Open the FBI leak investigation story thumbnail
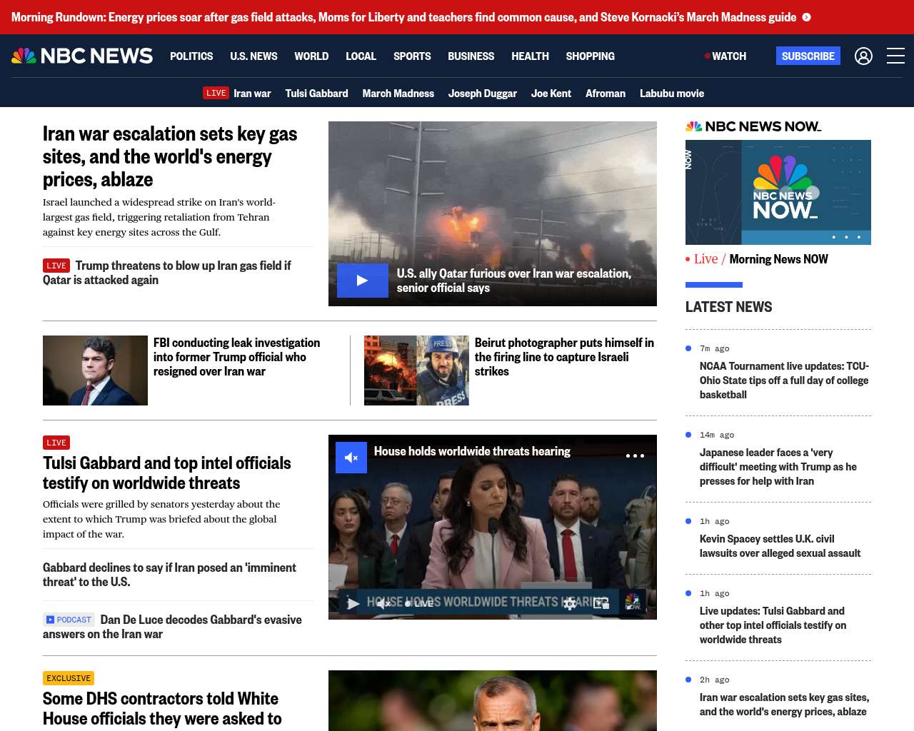This screenshot has height=731, width=914. 95,370
